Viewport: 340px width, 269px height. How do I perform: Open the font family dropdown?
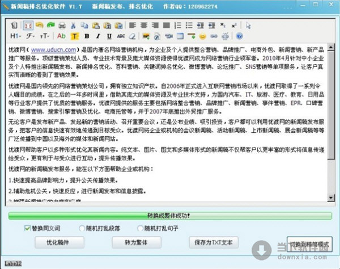tap(31, 36)
